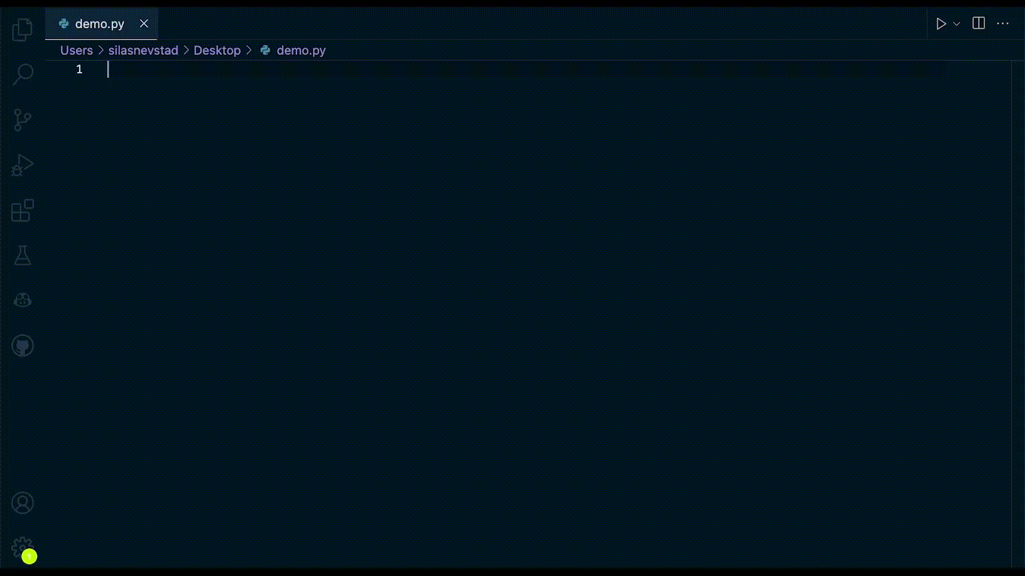Open the More Actions ellipsis menu
The image size is (1025, 576).
coord(1003,23)
